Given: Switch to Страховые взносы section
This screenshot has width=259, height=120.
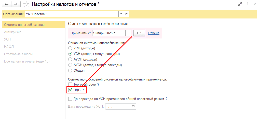Looking at the screenshot, I should tap(18, 54).
